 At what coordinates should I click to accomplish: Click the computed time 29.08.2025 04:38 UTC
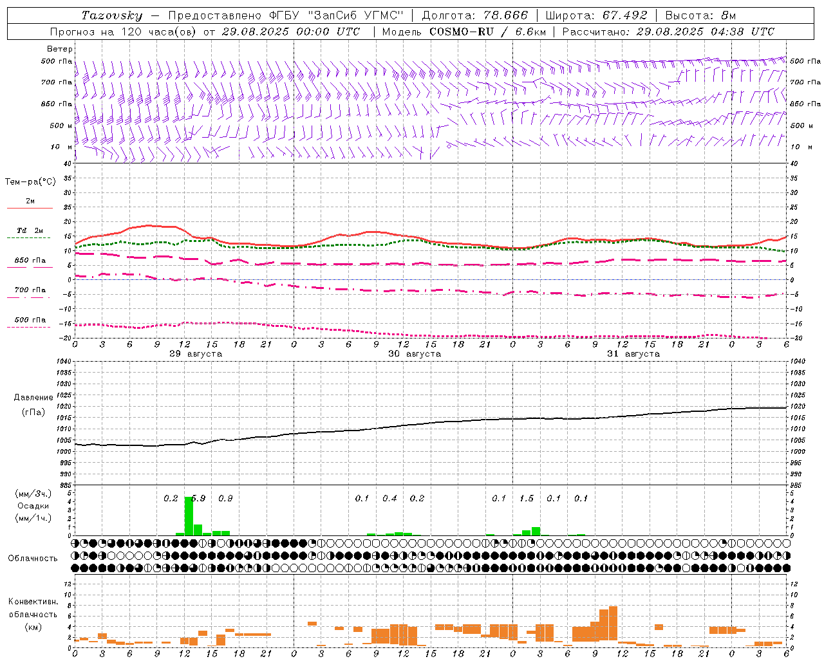tap(705, 32)
